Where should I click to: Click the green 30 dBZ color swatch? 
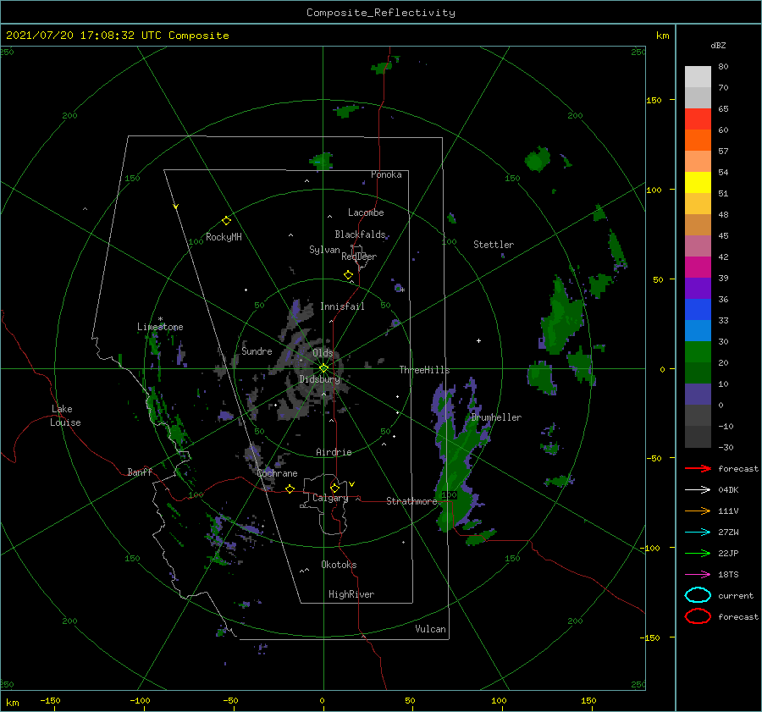[x=698, y=352]
